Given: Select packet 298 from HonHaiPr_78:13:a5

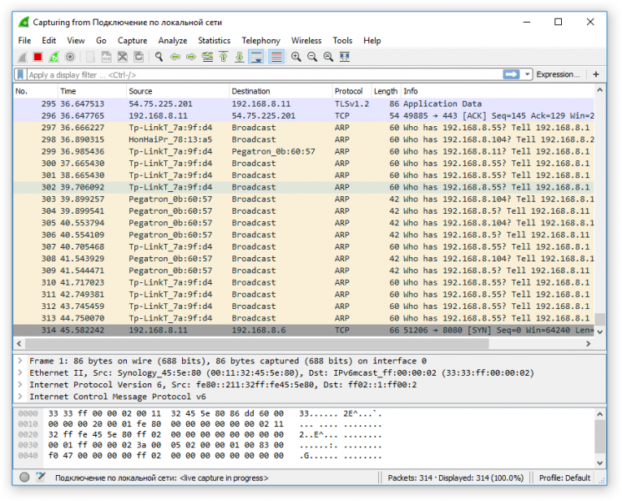Looking at the screenshot, I should point(303,139).
